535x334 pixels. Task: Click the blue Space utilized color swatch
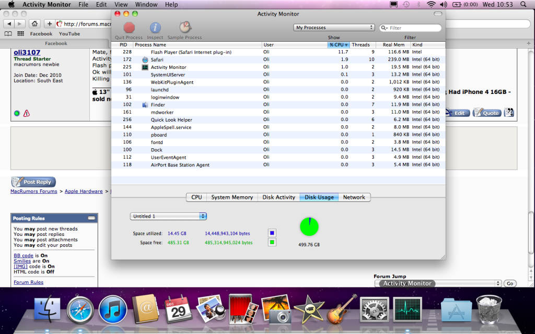pos(272,233)
